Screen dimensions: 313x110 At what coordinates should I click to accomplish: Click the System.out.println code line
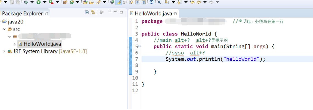(x=215, y=59)
